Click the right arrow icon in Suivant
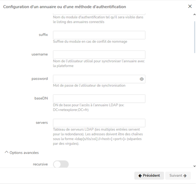196x184 pixels. pos(185,176)
